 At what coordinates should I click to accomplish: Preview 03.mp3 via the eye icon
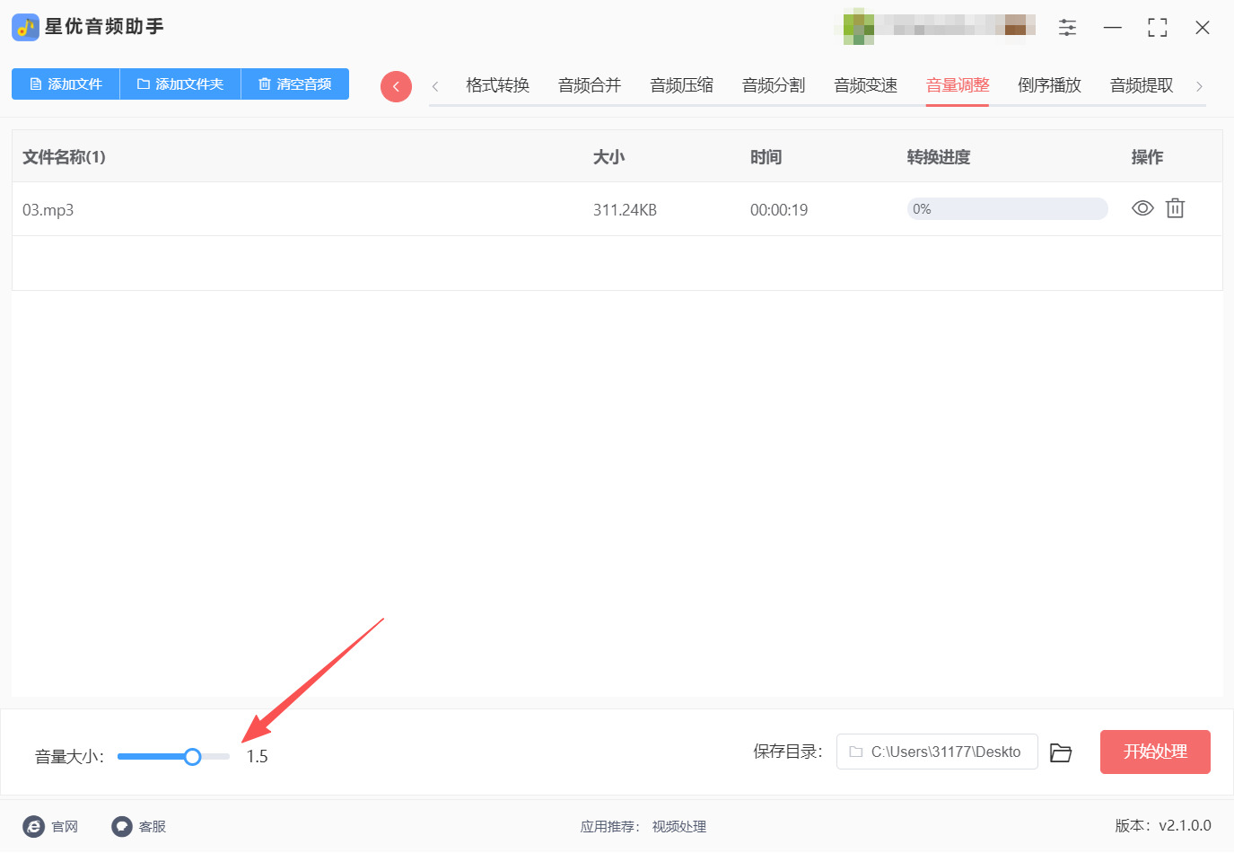[1142, 207]
